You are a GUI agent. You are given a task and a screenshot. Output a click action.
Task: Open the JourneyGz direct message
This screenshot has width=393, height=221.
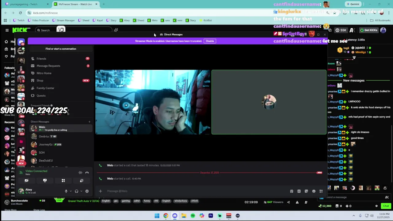pos(60,144)
